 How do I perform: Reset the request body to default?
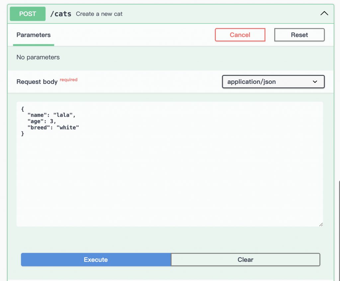pyautogui.click(x=299, y=35)
